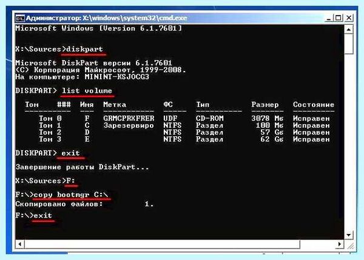Click the cmd.exe icon in title bar

[20, 18]
